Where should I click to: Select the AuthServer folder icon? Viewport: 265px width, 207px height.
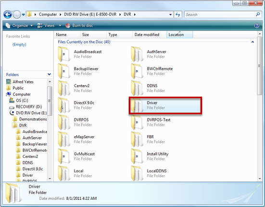[137, 54]
